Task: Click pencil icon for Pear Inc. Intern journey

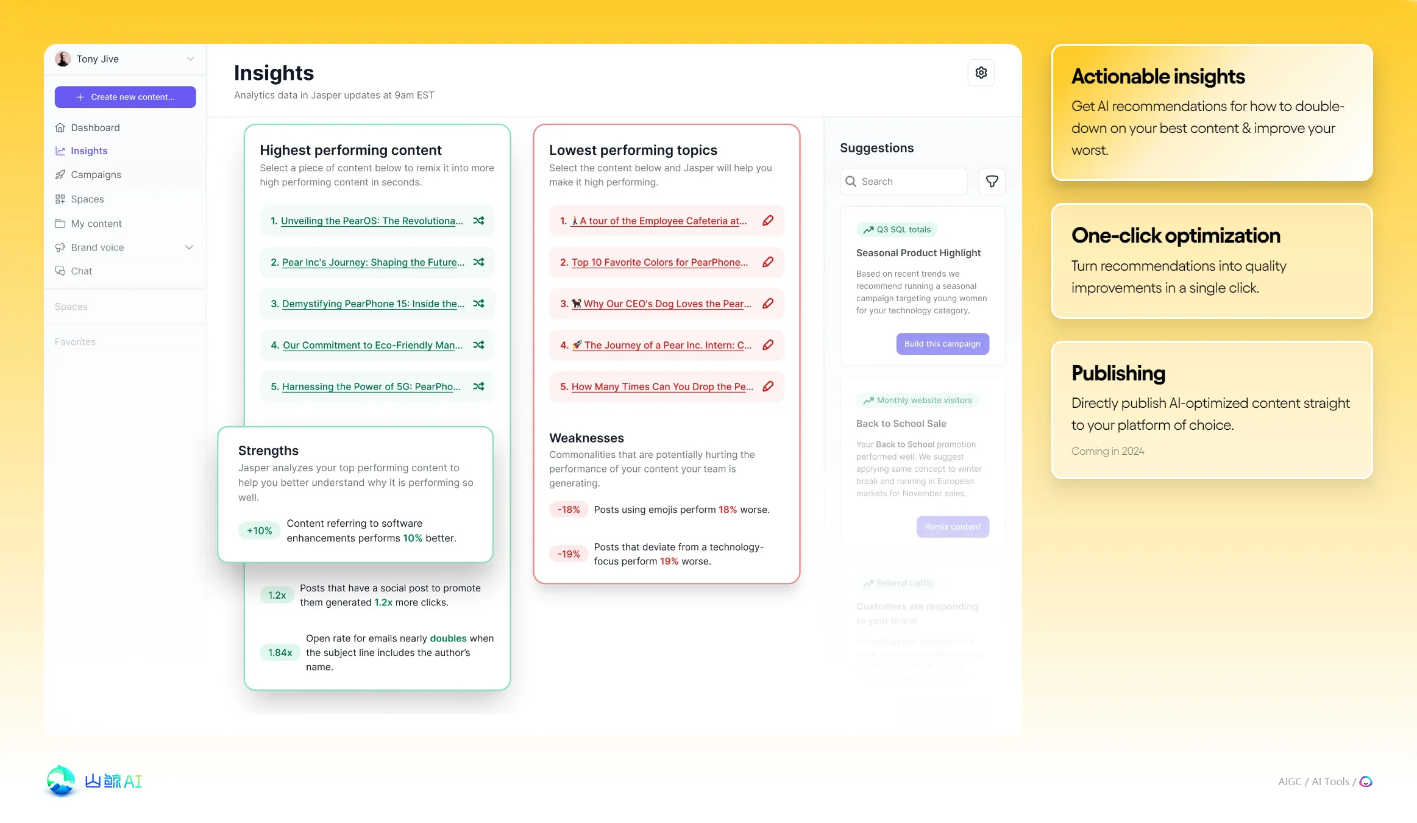Action: (768, 345)
